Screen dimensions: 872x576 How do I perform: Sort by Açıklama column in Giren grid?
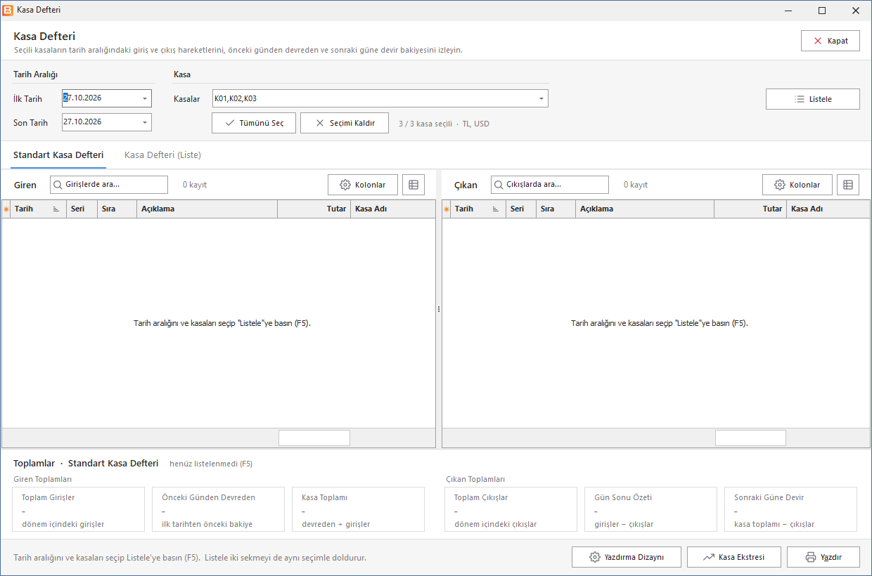207,209
